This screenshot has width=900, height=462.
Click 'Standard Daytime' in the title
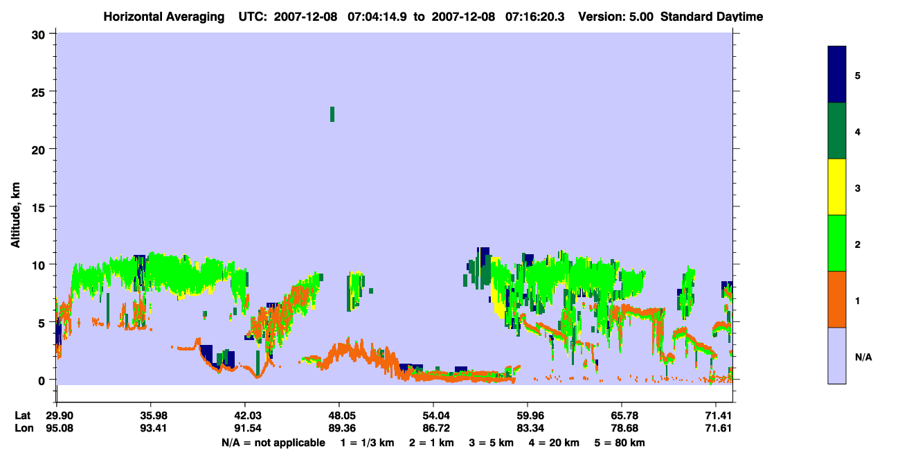712,17
